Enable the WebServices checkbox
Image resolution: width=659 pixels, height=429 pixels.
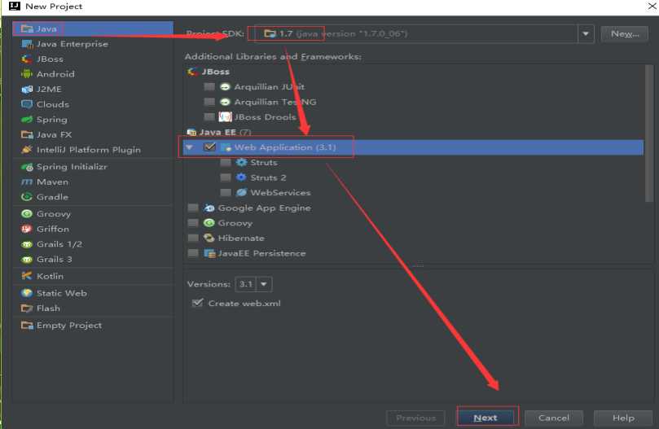(226, 192)
